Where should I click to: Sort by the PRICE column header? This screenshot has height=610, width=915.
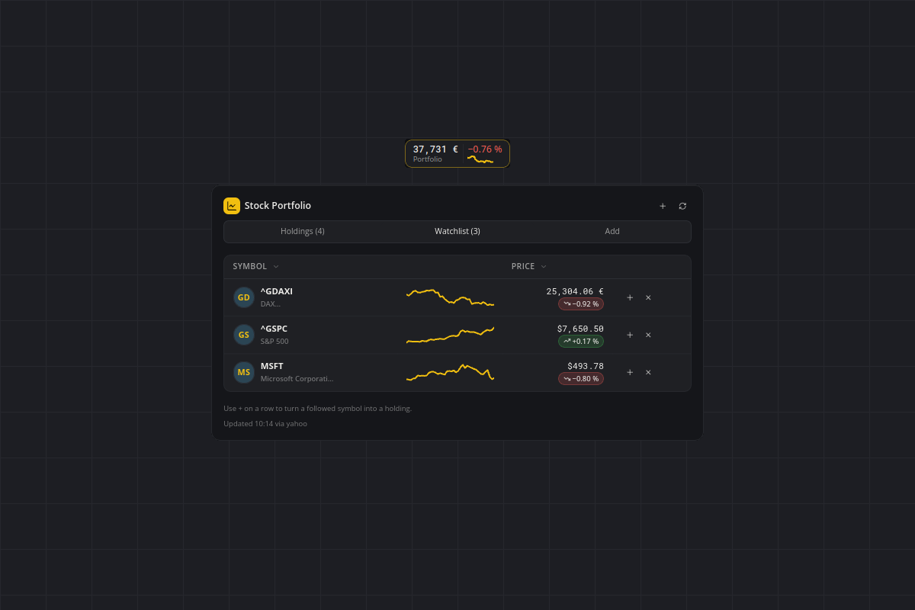[529, 267]
